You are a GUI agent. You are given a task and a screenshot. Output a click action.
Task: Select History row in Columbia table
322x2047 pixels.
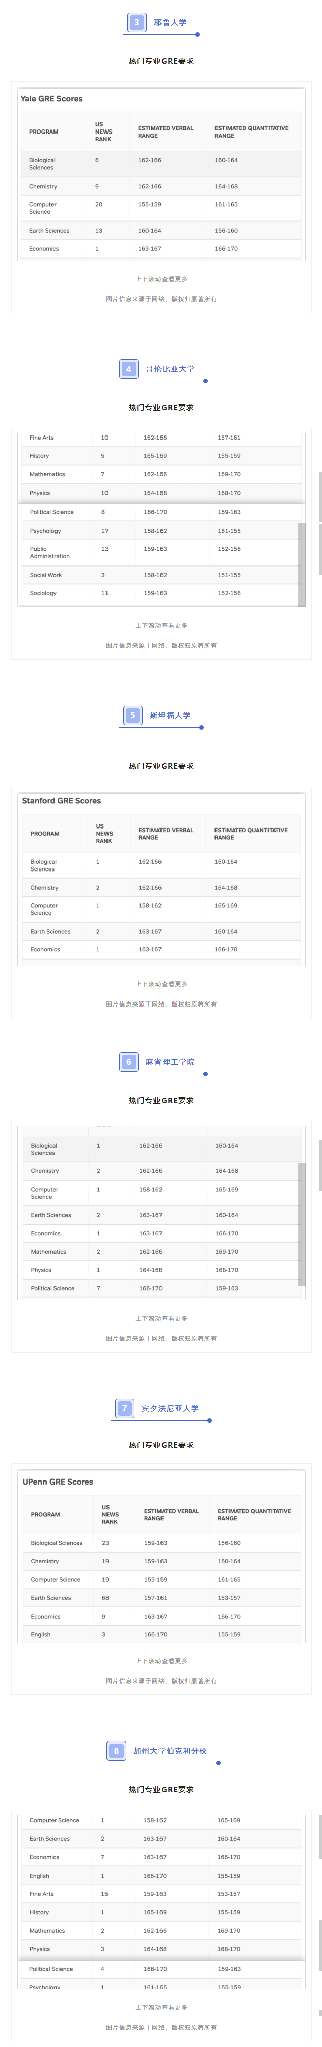161,456
